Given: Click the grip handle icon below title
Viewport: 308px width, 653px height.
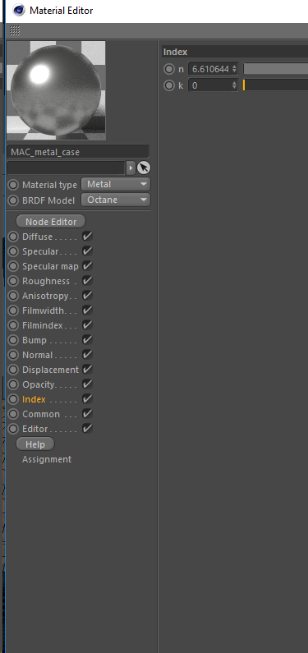Looking at the screenshot, I should (15, 30).
